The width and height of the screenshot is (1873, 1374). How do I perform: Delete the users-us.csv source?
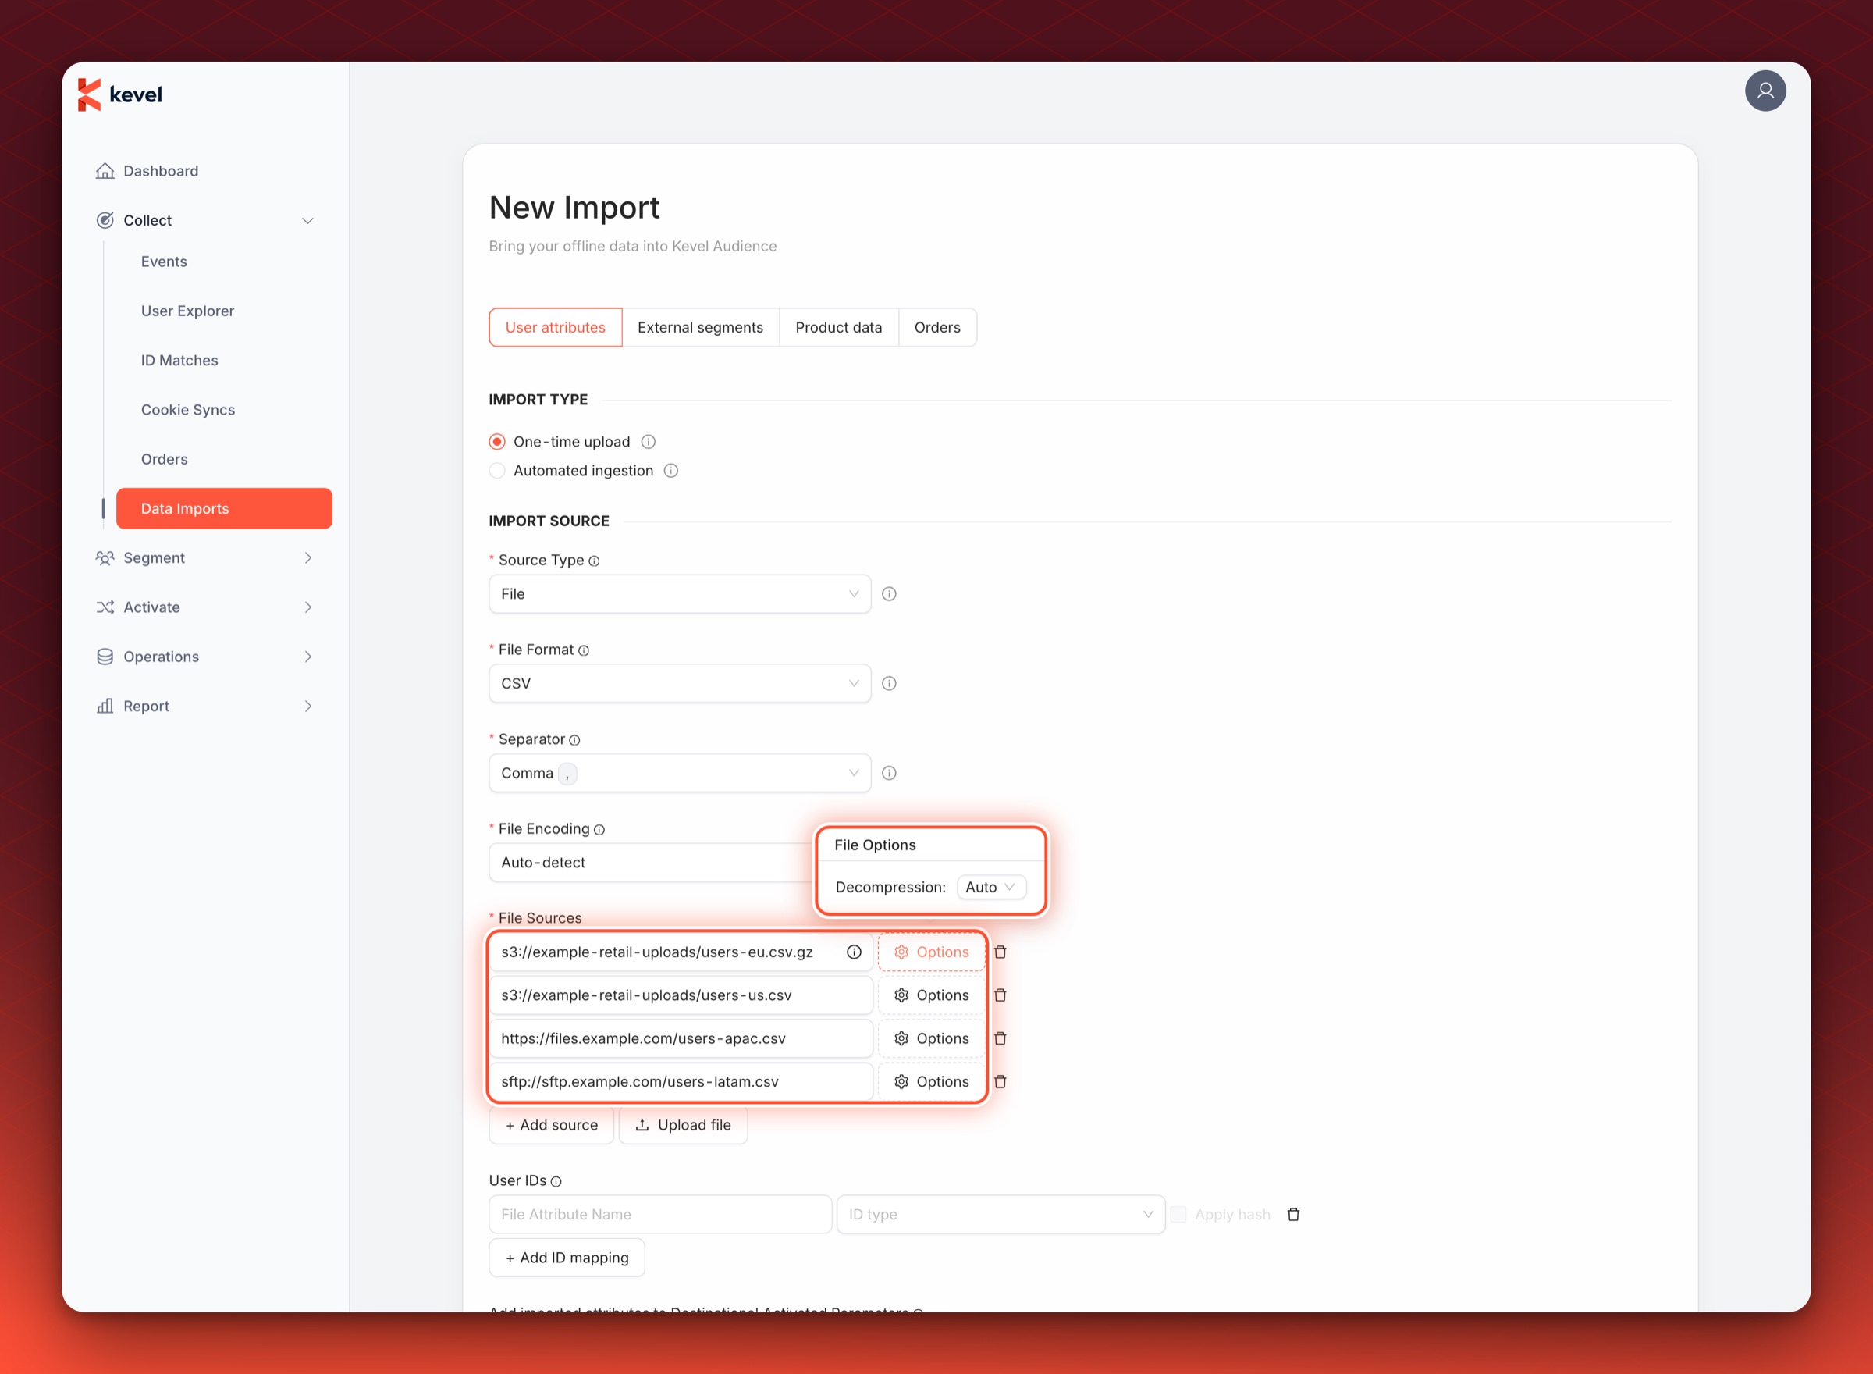pos(1000,995)
